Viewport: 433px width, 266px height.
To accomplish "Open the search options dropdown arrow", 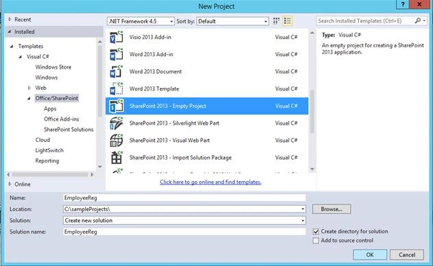I will tap(424, 21).
